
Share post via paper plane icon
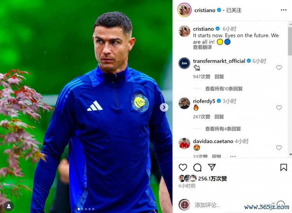click(x=212, y=167)
